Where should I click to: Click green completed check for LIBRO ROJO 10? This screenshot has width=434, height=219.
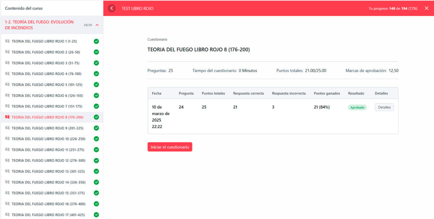pyautogui.click(x=96, y=139)
